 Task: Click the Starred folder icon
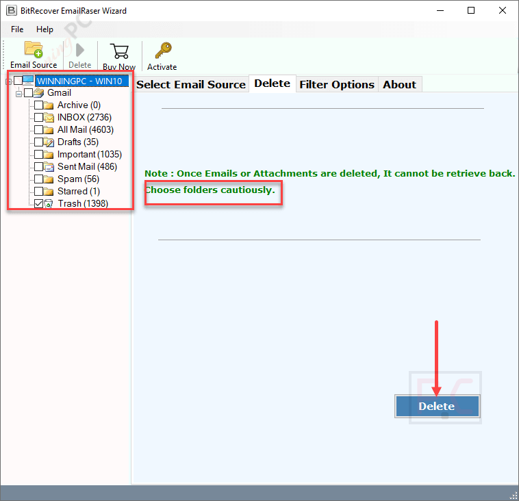[49, 192]
